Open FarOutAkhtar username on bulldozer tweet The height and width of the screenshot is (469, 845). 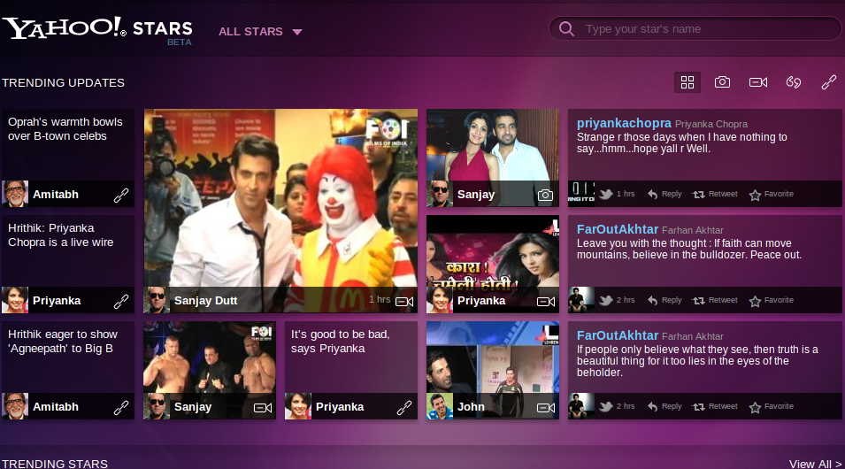[618, 229]
